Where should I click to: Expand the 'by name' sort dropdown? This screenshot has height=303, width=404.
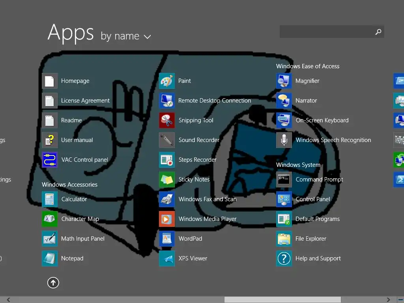pos(125,36)
